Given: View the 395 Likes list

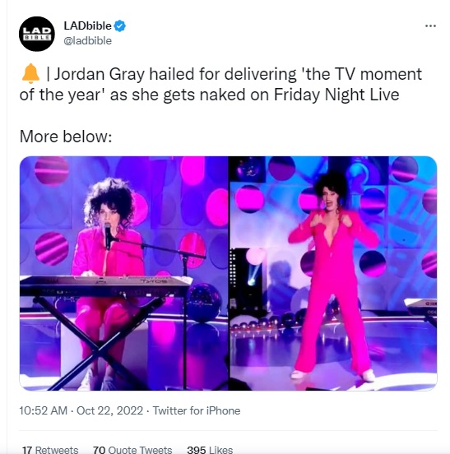Looking at the screenshot, I should coord(210,450).
